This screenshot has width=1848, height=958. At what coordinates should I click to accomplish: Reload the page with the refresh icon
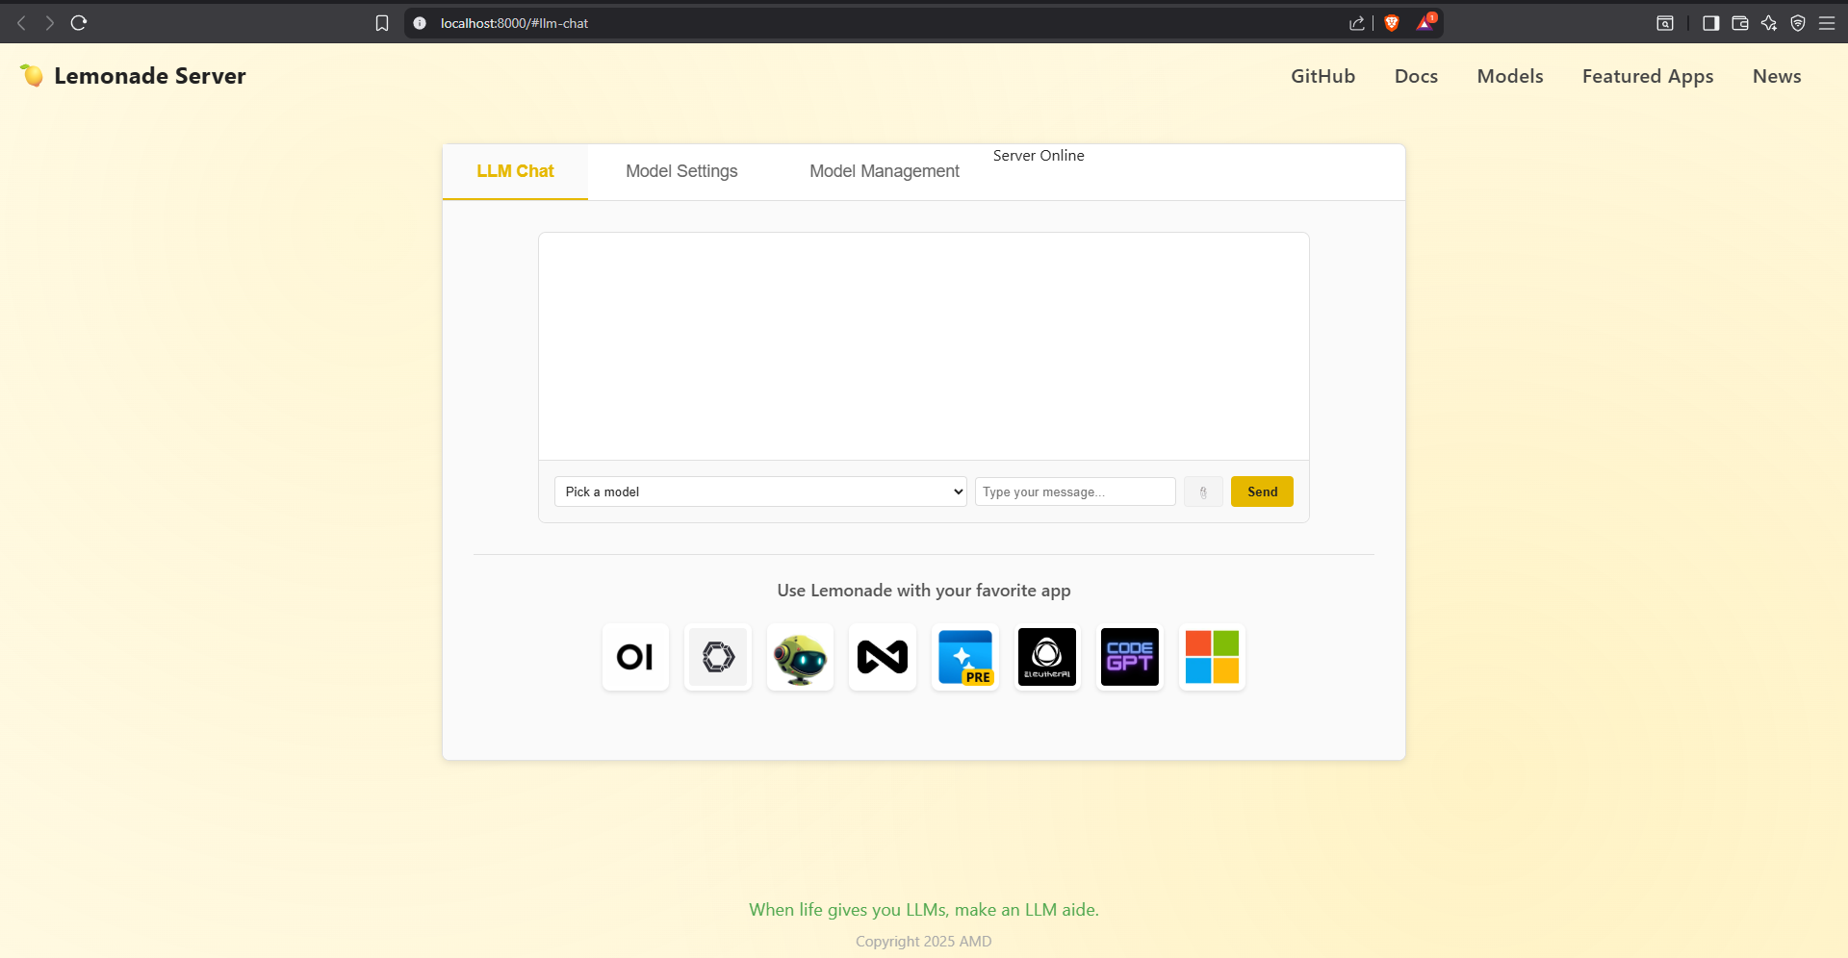pyautogui.click(x=79, y=23)
